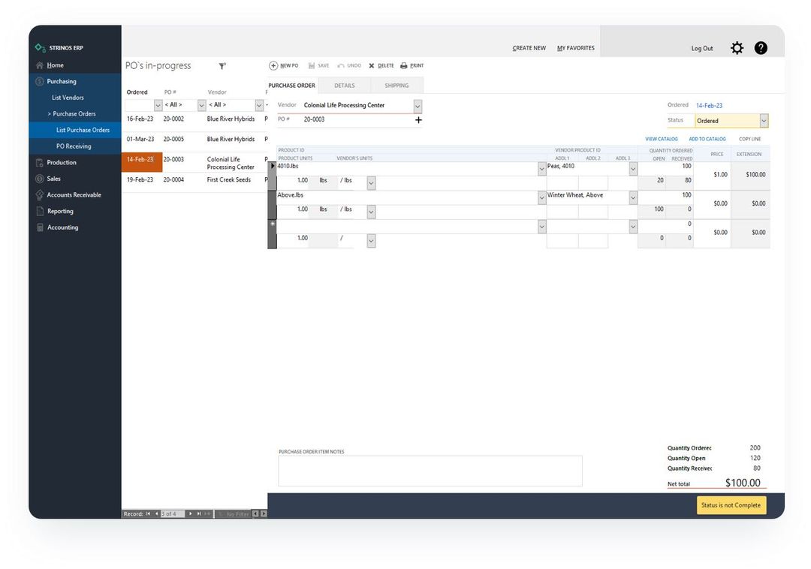The height and width of the screenshot is (569, 811).
Task: Switch to the Shipping tab
Action: 396,85
